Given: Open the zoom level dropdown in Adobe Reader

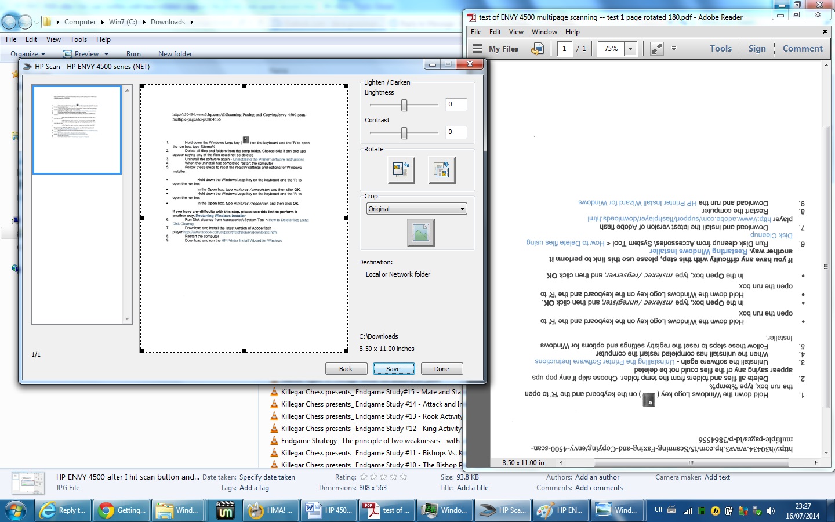Looking at the screenshot, I should point(630,49).
